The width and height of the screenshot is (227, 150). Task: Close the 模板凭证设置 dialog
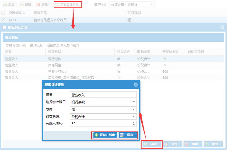(136, 85)
